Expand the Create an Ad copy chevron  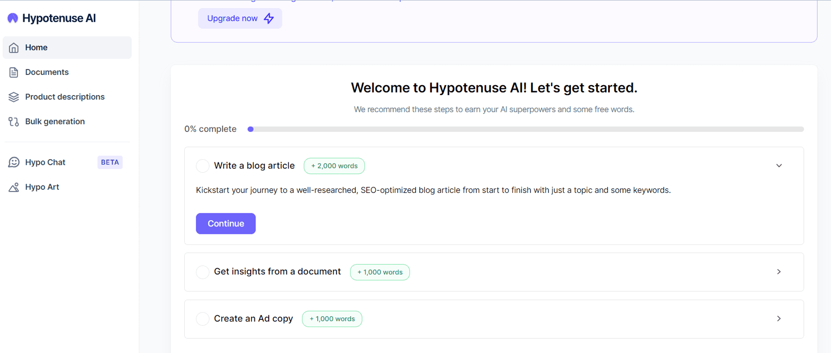pos(779,319)
